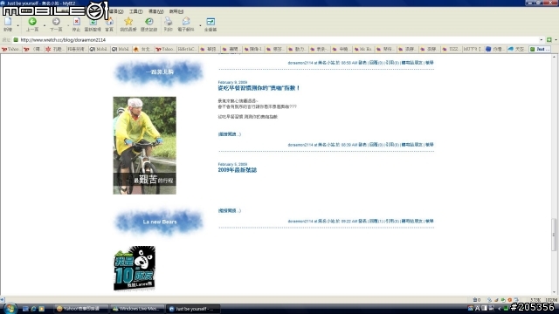Screen dimensions: 559x314
Task: Click 回應 in the 08:39 AM post footer
Action: pyautogui.click(x=373, y=145)
